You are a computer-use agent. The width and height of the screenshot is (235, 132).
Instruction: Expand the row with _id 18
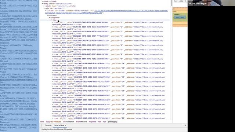(x=53, y=100)
